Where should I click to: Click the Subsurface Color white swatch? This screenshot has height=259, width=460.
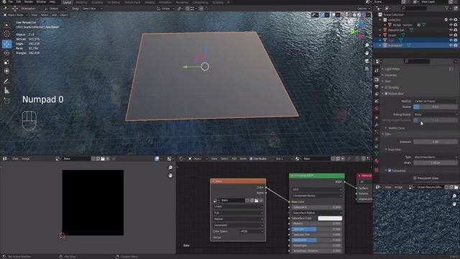(x=330, y=218)
